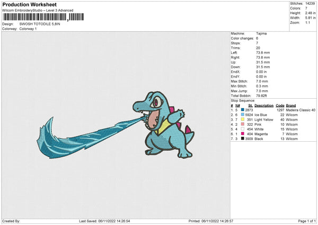Click the Colors value 7 in the header
This screenshot has height=225, width=318.
point(306,8)
